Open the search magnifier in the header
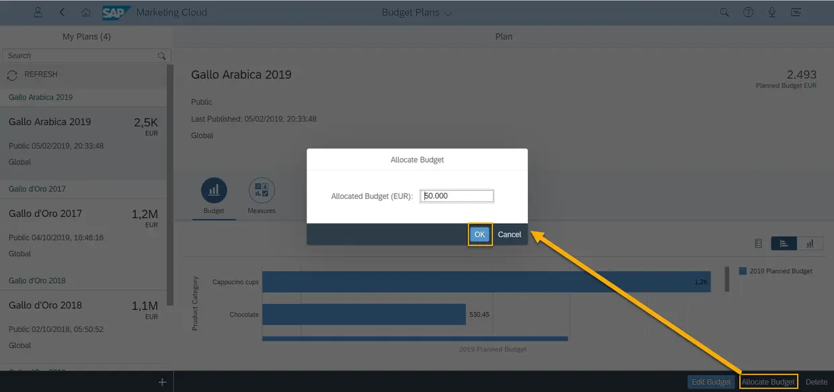The width and height of the screenshot is (834, 392). click(724, 12)
